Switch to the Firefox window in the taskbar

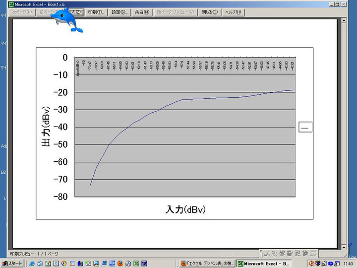point(207,263)
